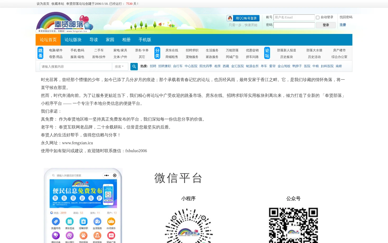388x243 pixels.
Task: Open the 电脑/硬件 category
Action: point(56,50)
